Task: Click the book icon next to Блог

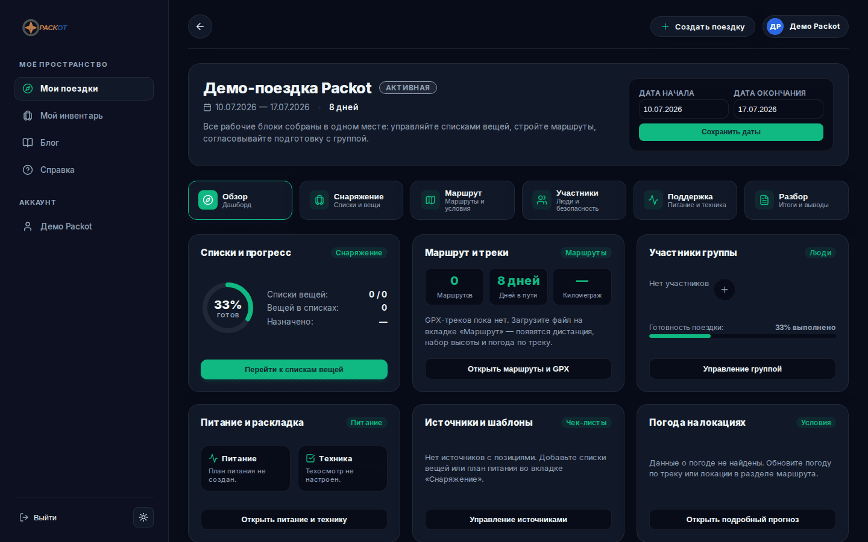Action: coord(28,143)
